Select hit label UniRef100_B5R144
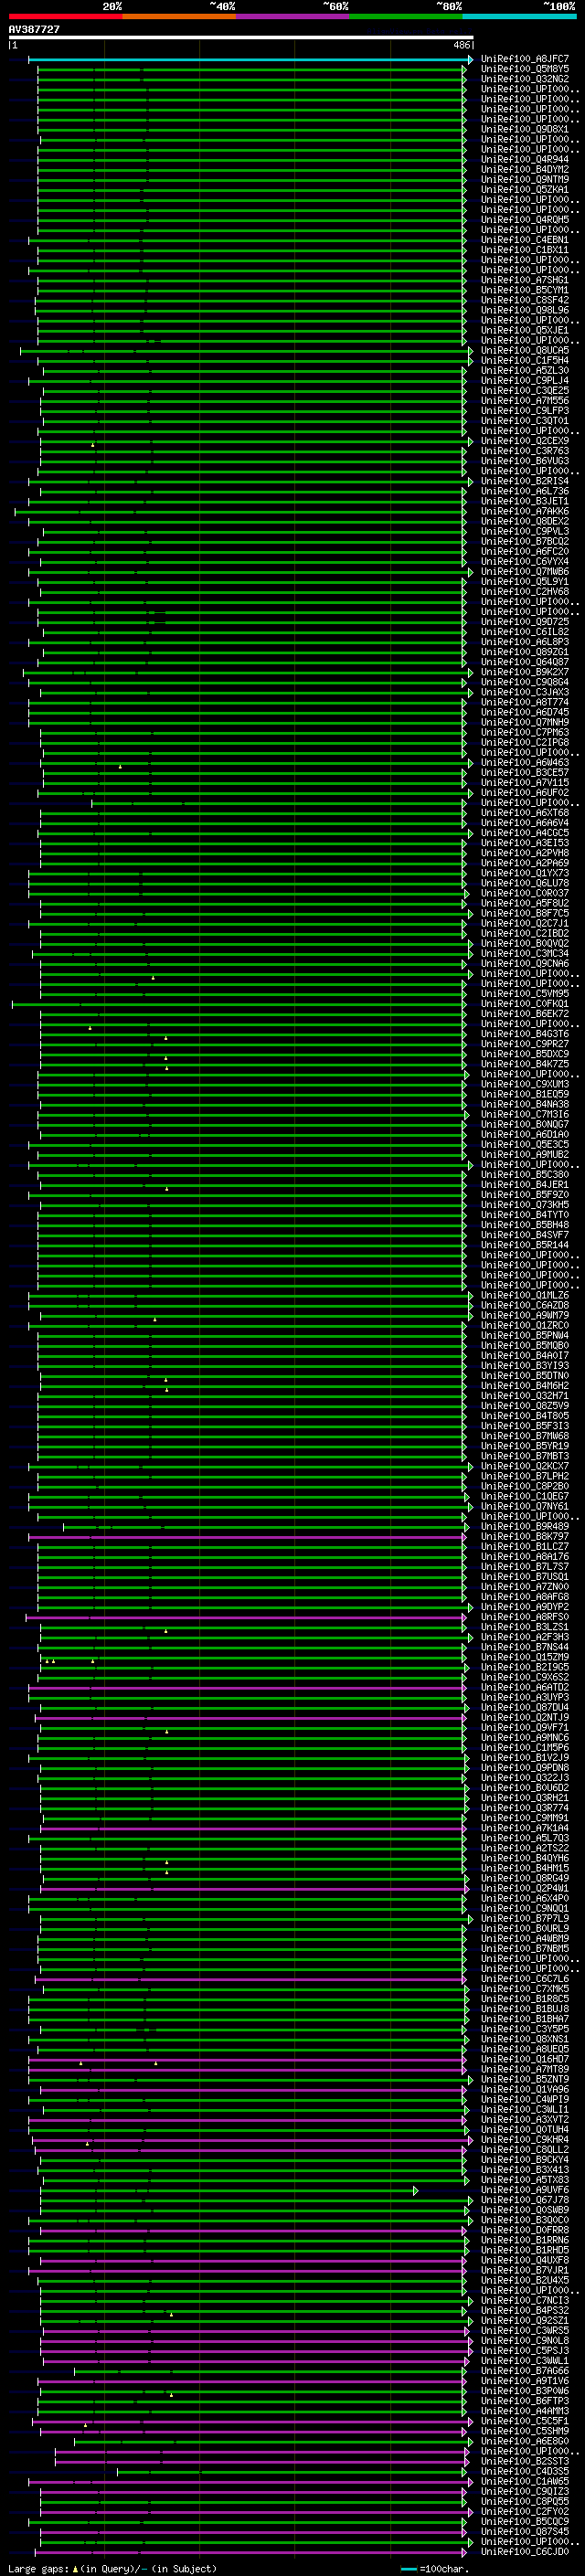The width and height of the screenshot is (585, 2576). tap(525, 1245)
